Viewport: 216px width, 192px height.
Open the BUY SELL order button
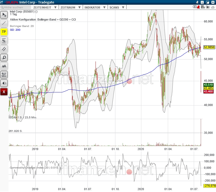point(4,75)
